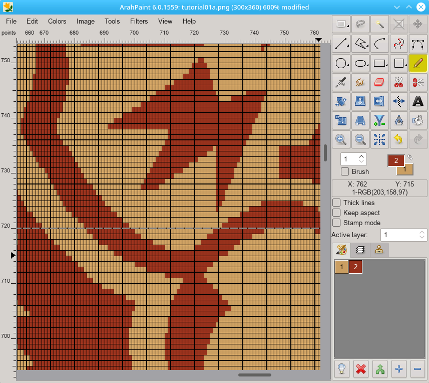Decrease pen size with the down arrow
Screen dimensions: 429x383
361,161
